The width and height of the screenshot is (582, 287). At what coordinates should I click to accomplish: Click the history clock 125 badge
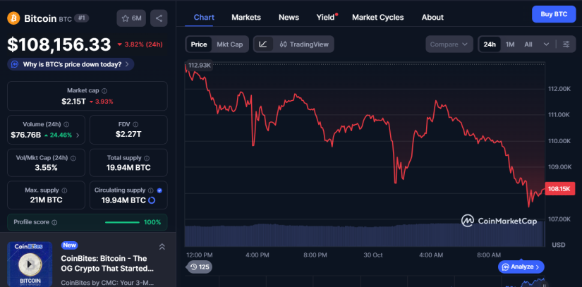pyautogui.click(x=200, y=267)
